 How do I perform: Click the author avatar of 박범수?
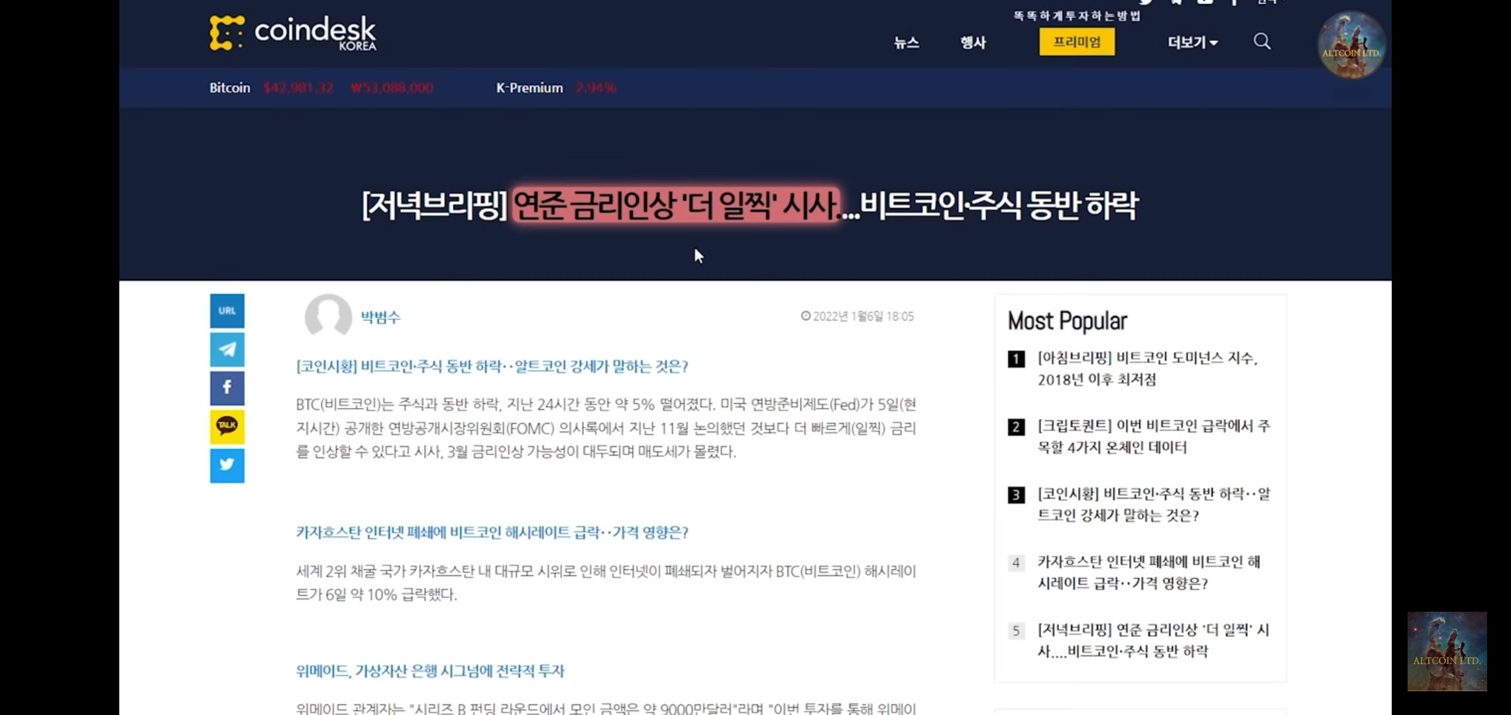pyautogui.click(x=328, y=316)
